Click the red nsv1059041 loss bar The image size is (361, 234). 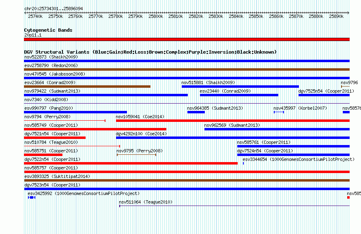(x=233, y=121)
